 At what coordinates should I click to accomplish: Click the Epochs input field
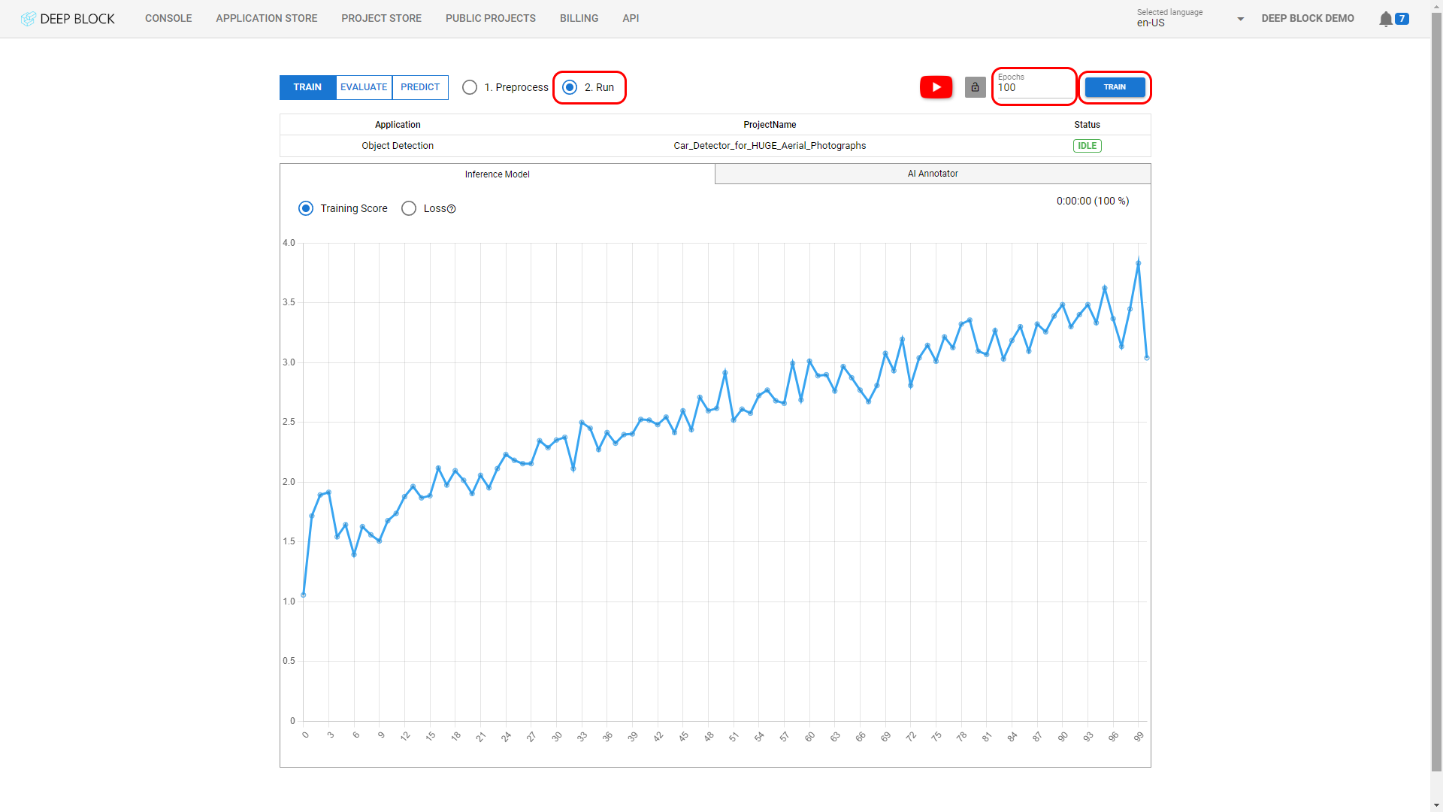(x=1034, y=86)
